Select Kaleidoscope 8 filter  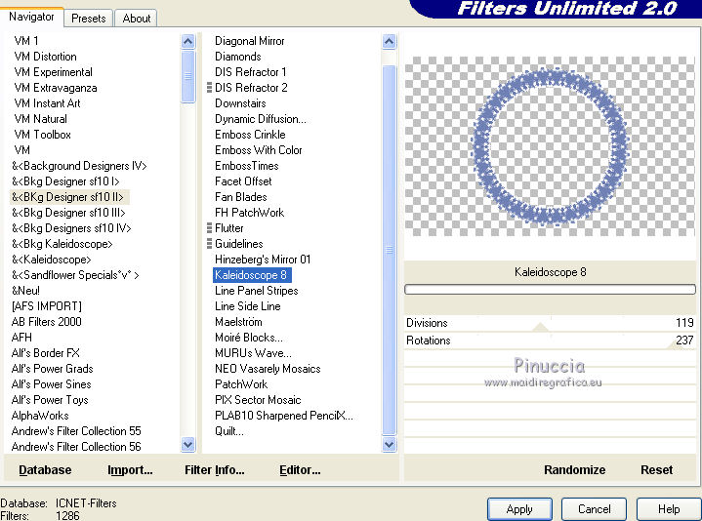pos(252,275)
